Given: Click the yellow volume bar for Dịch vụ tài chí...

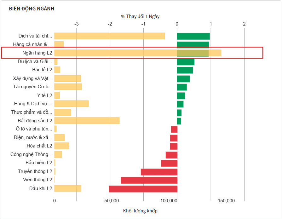Looking at the screenshot, I should pos(110,36).
